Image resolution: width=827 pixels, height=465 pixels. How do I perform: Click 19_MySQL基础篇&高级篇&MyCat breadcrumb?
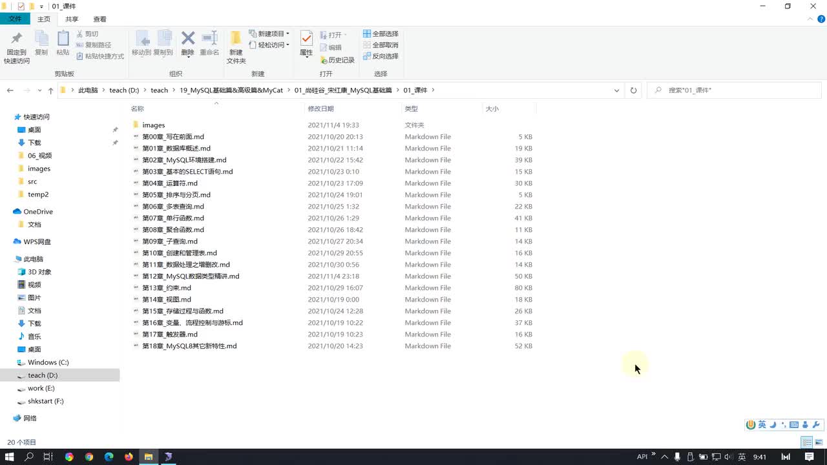[231, 90]
